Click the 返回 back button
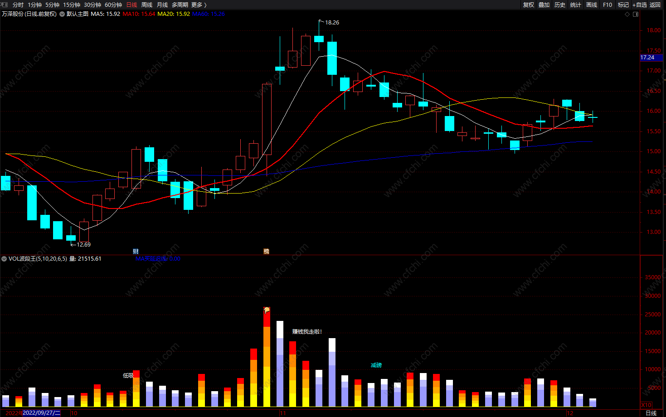Screen dimensions: 666x417 655,5
